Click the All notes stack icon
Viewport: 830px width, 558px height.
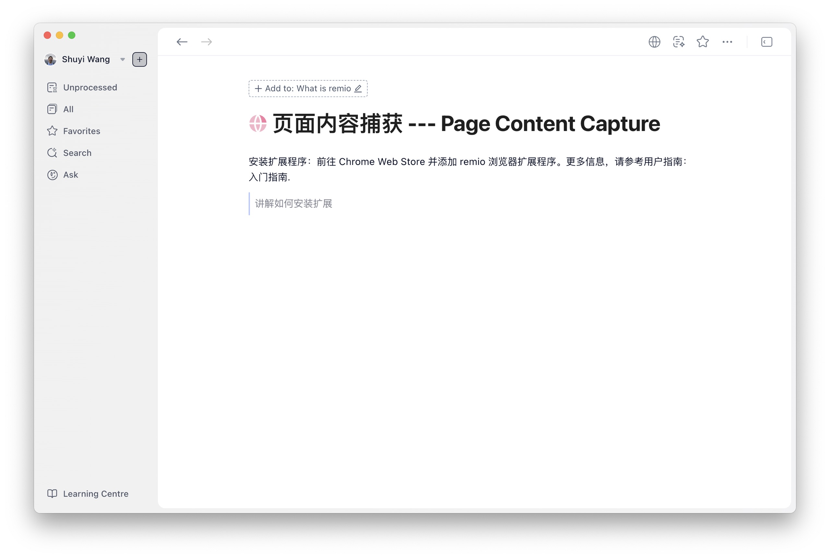(x=52, y=109)
